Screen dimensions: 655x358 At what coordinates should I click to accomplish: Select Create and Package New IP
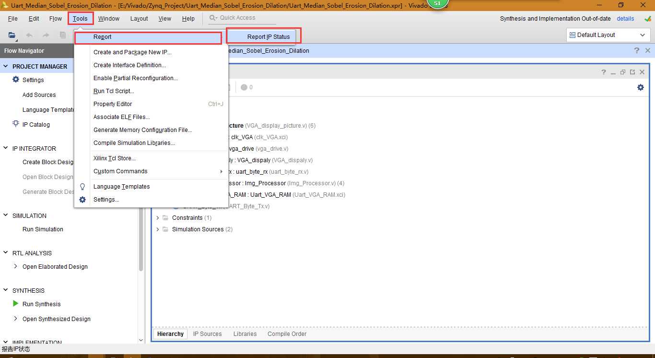pos(151,52)
